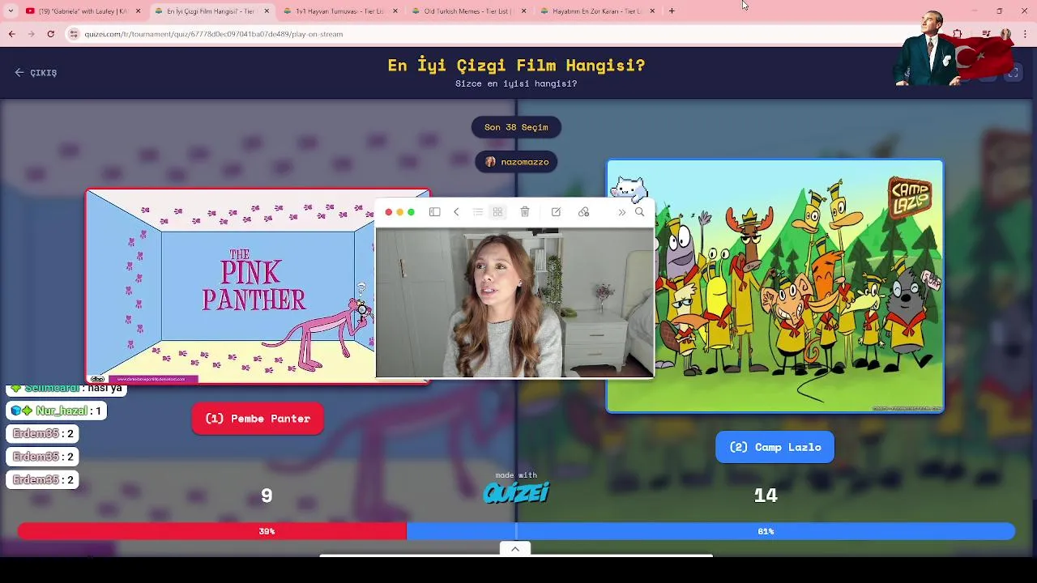Open the browser three-dot menu
Screen dimensions: 1037x583
tap(1026, 34)
